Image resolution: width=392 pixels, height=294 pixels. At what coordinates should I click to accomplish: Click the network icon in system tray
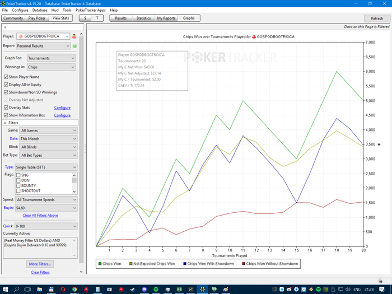pos(340,290)
